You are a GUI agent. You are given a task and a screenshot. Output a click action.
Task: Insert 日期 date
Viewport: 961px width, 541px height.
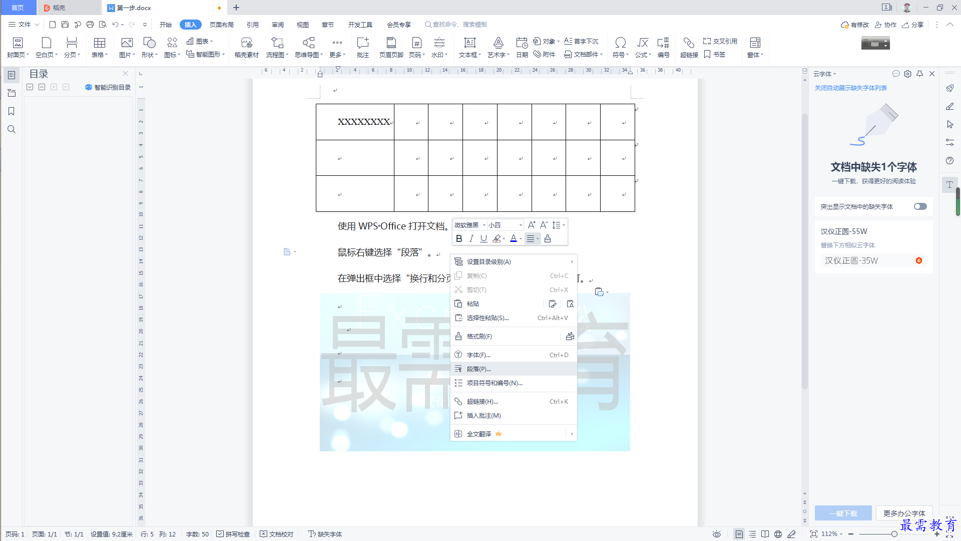522,48
